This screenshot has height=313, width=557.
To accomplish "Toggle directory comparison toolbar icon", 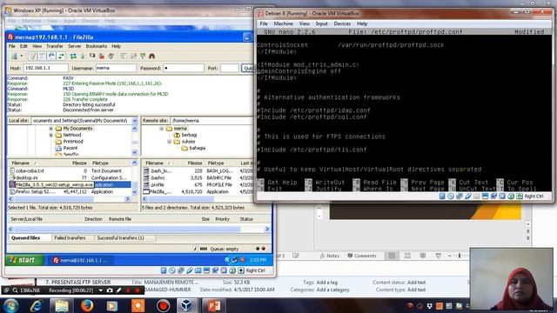I will 133,56.
